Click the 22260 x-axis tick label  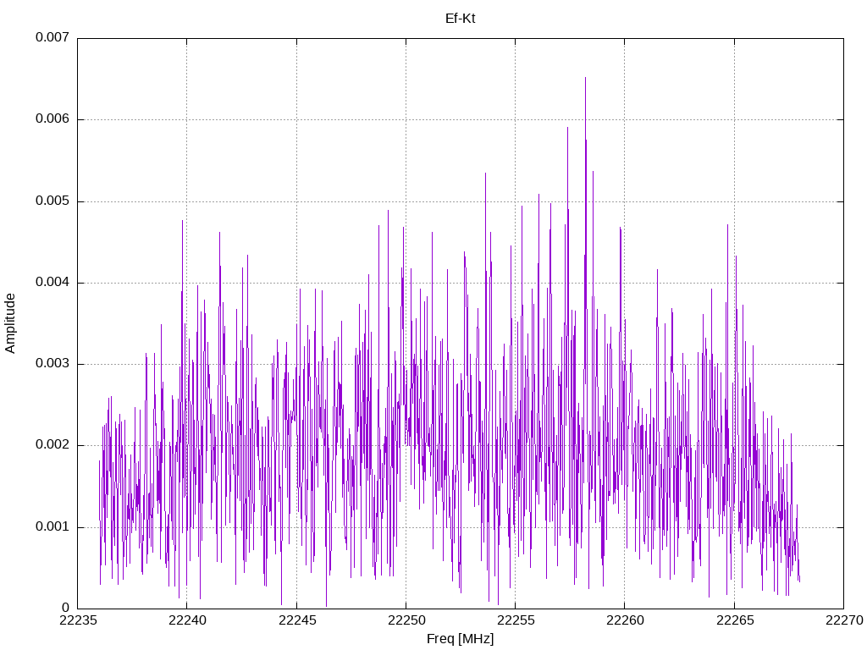(x=626, y=620)
